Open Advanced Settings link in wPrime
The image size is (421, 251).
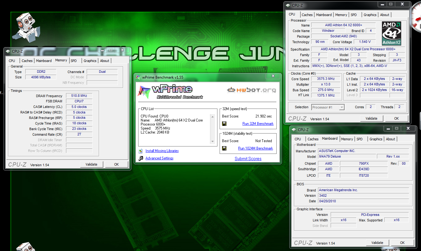[x=159, y=158]
